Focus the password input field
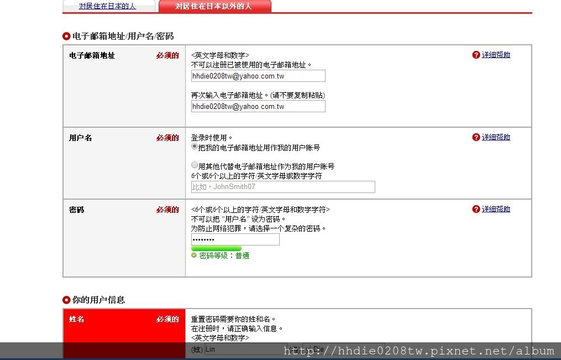 tap(235, 239)
